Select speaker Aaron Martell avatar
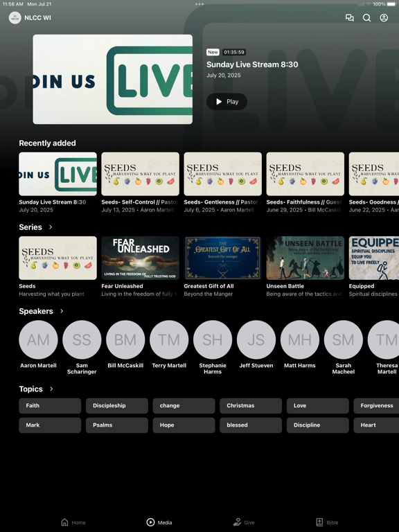 point(38,339)
